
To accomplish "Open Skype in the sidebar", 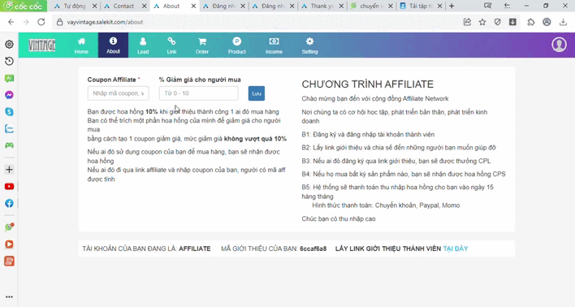I will click(9, 112).
